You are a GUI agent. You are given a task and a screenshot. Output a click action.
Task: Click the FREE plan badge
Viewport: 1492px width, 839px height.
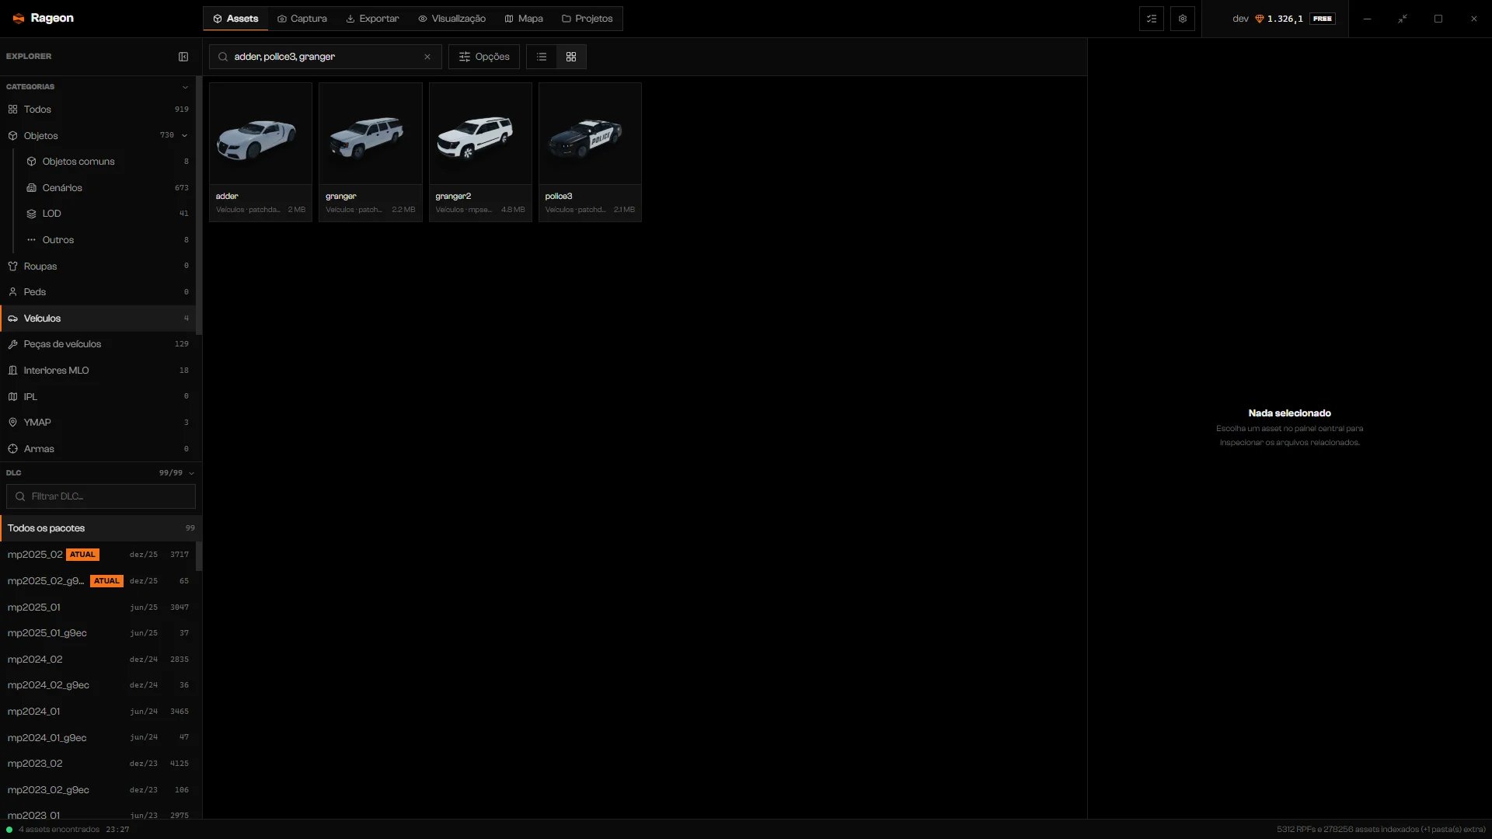coord(1323,19)
